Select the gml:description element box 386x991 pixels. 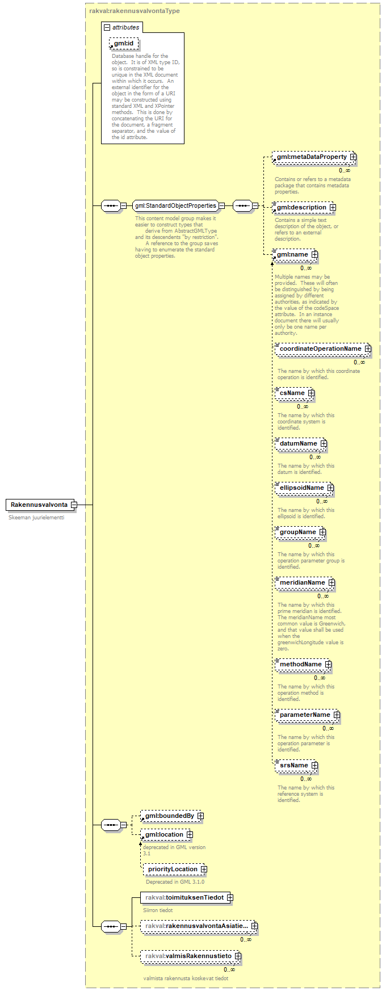pos(302,207)
